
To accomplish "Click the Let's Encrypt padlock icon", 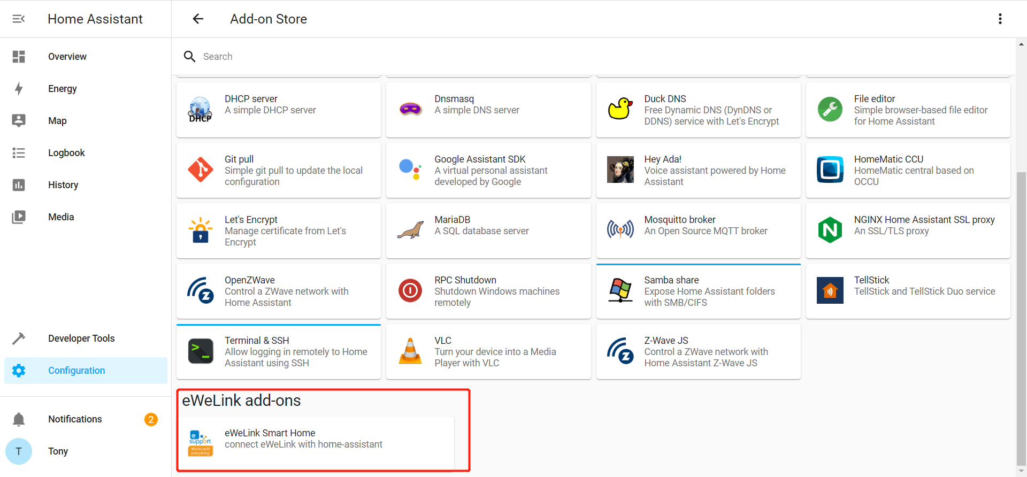I will tap(201, 230).
